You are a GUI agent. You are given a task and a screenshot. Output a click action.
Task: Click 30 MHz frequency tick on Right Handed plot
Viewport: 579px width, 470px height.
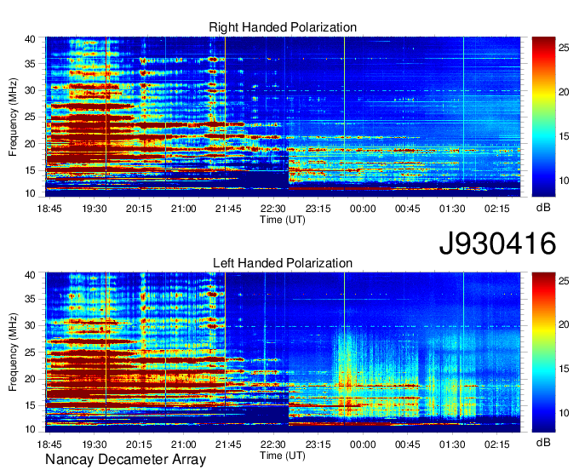click(x=30, y=90)
